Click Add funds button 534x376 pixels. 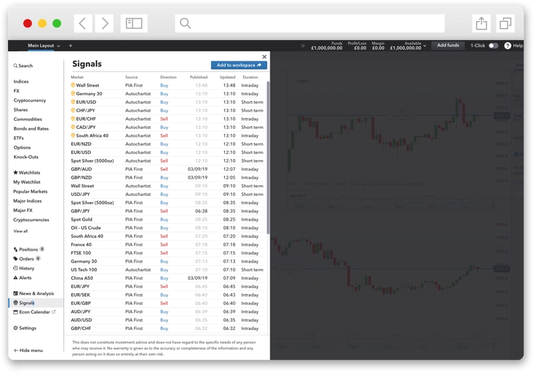448,45
